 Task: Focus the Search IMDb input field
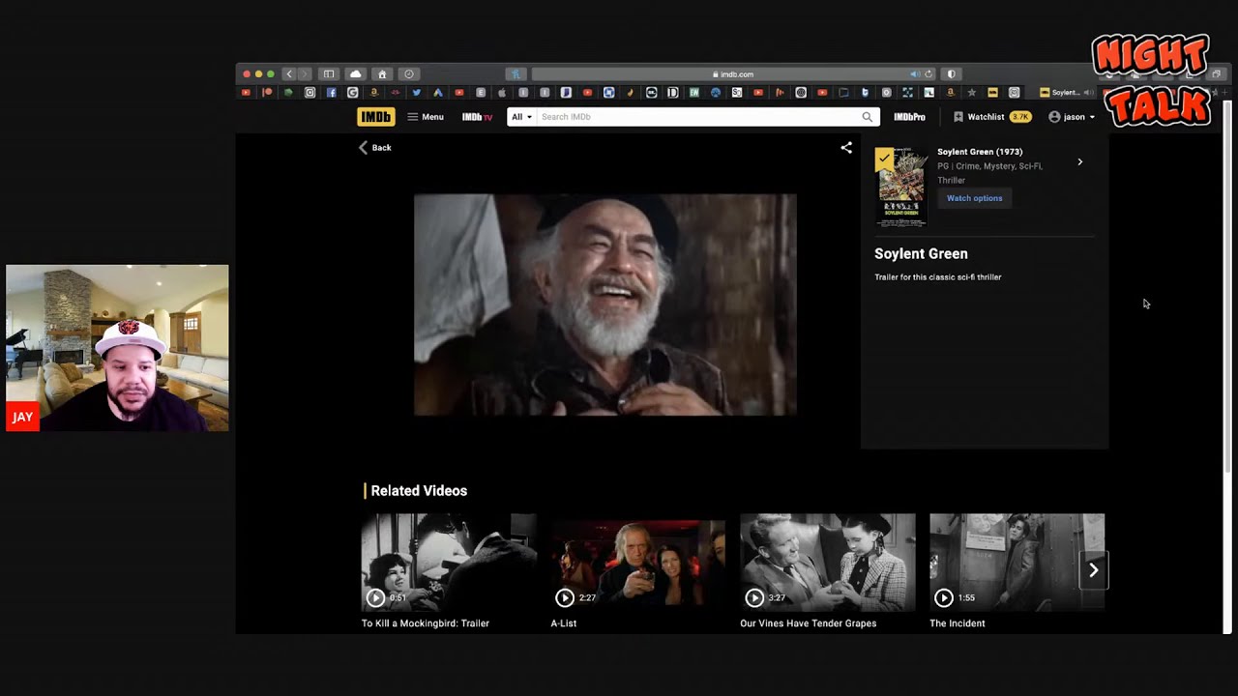(x=698, y=117)
